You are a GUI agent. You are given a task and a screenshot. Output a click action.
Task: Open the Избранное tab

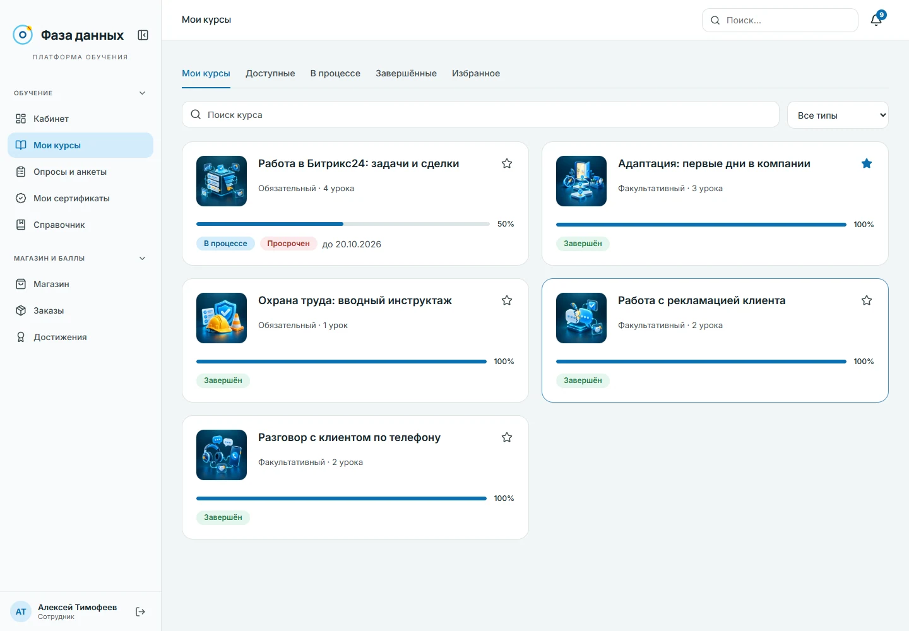click(x=476, y=73)
